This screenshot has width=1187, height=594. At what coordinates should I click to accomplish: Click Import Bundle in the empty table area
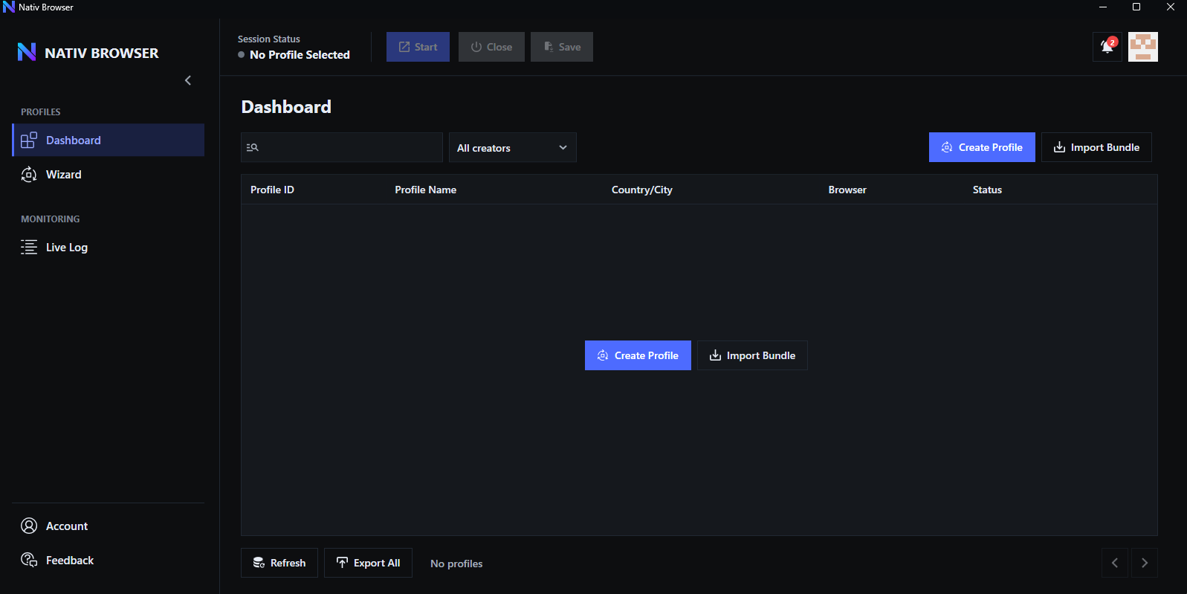752,355
